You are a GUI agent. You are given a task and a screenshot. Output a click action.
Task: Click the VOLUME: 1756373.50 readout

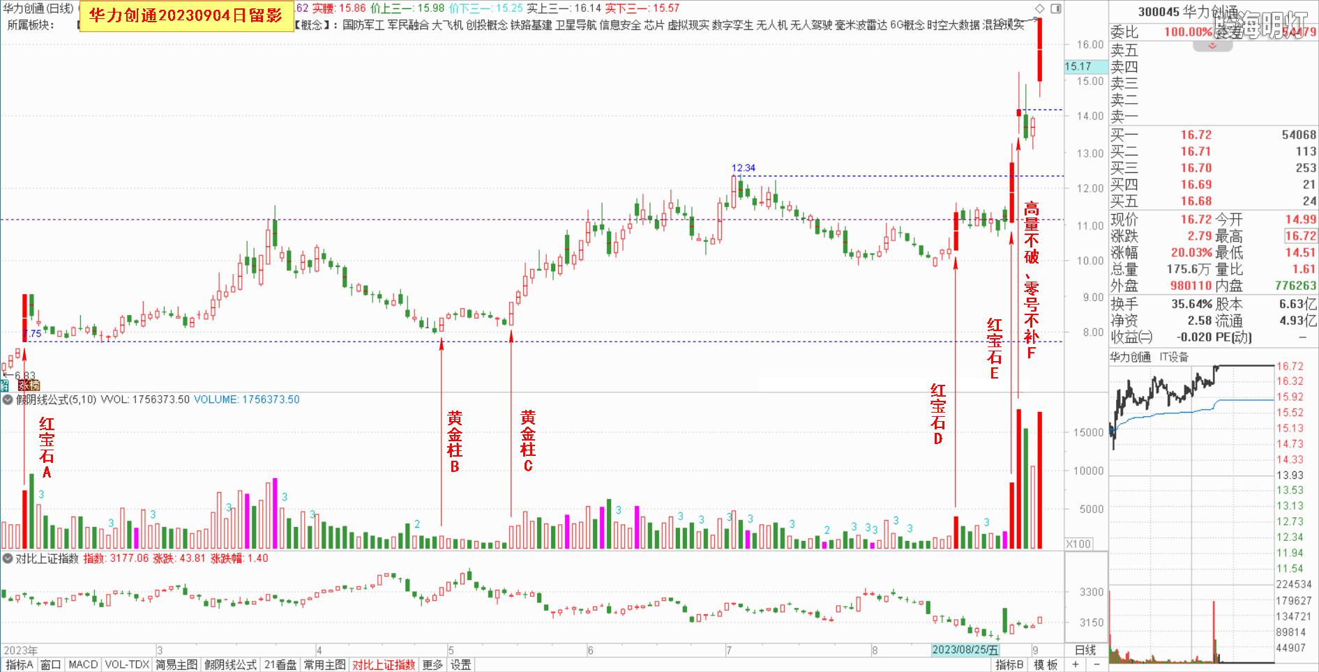pos(246,399)
